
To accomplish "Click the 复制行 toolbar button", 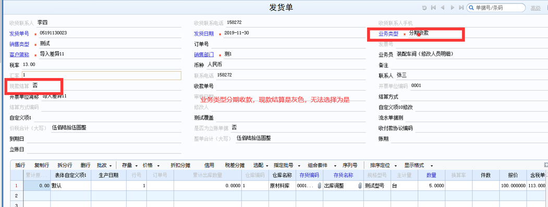I will 42,165.
